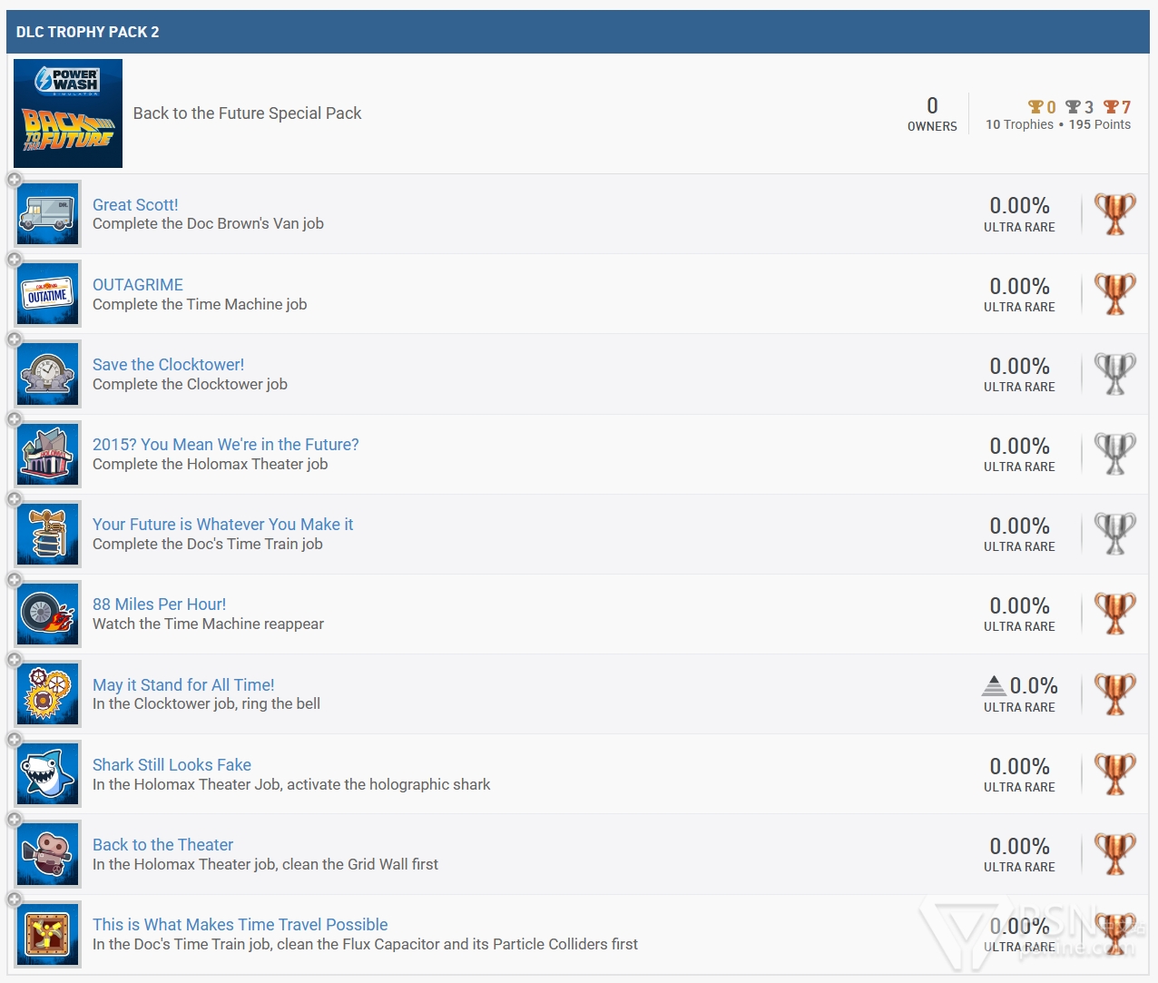
Task: Click the 0.00% rarity for Great Scott!
Action: coord(1019,206)
